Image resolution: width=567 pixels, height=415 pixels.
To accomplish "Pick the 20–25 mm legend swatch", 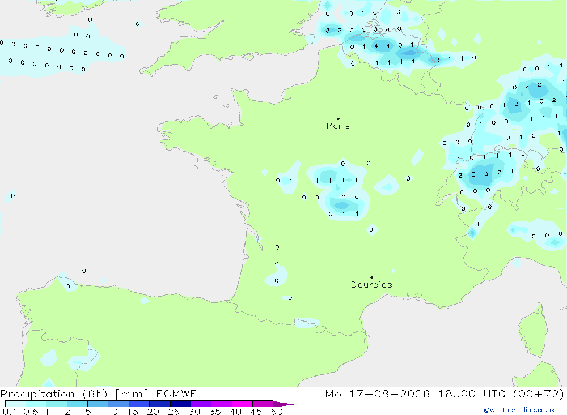I will tap(159, 404).
